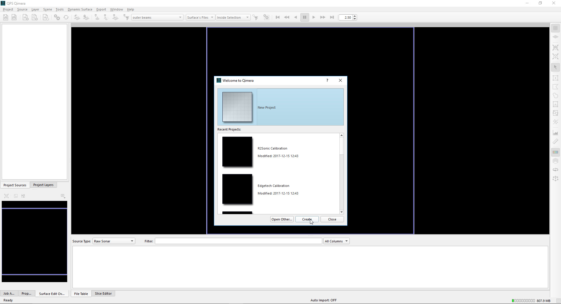The height and width of the screenshot is (304, 561).
Task: Toggle the pause playback button
Action: [304, 18]
